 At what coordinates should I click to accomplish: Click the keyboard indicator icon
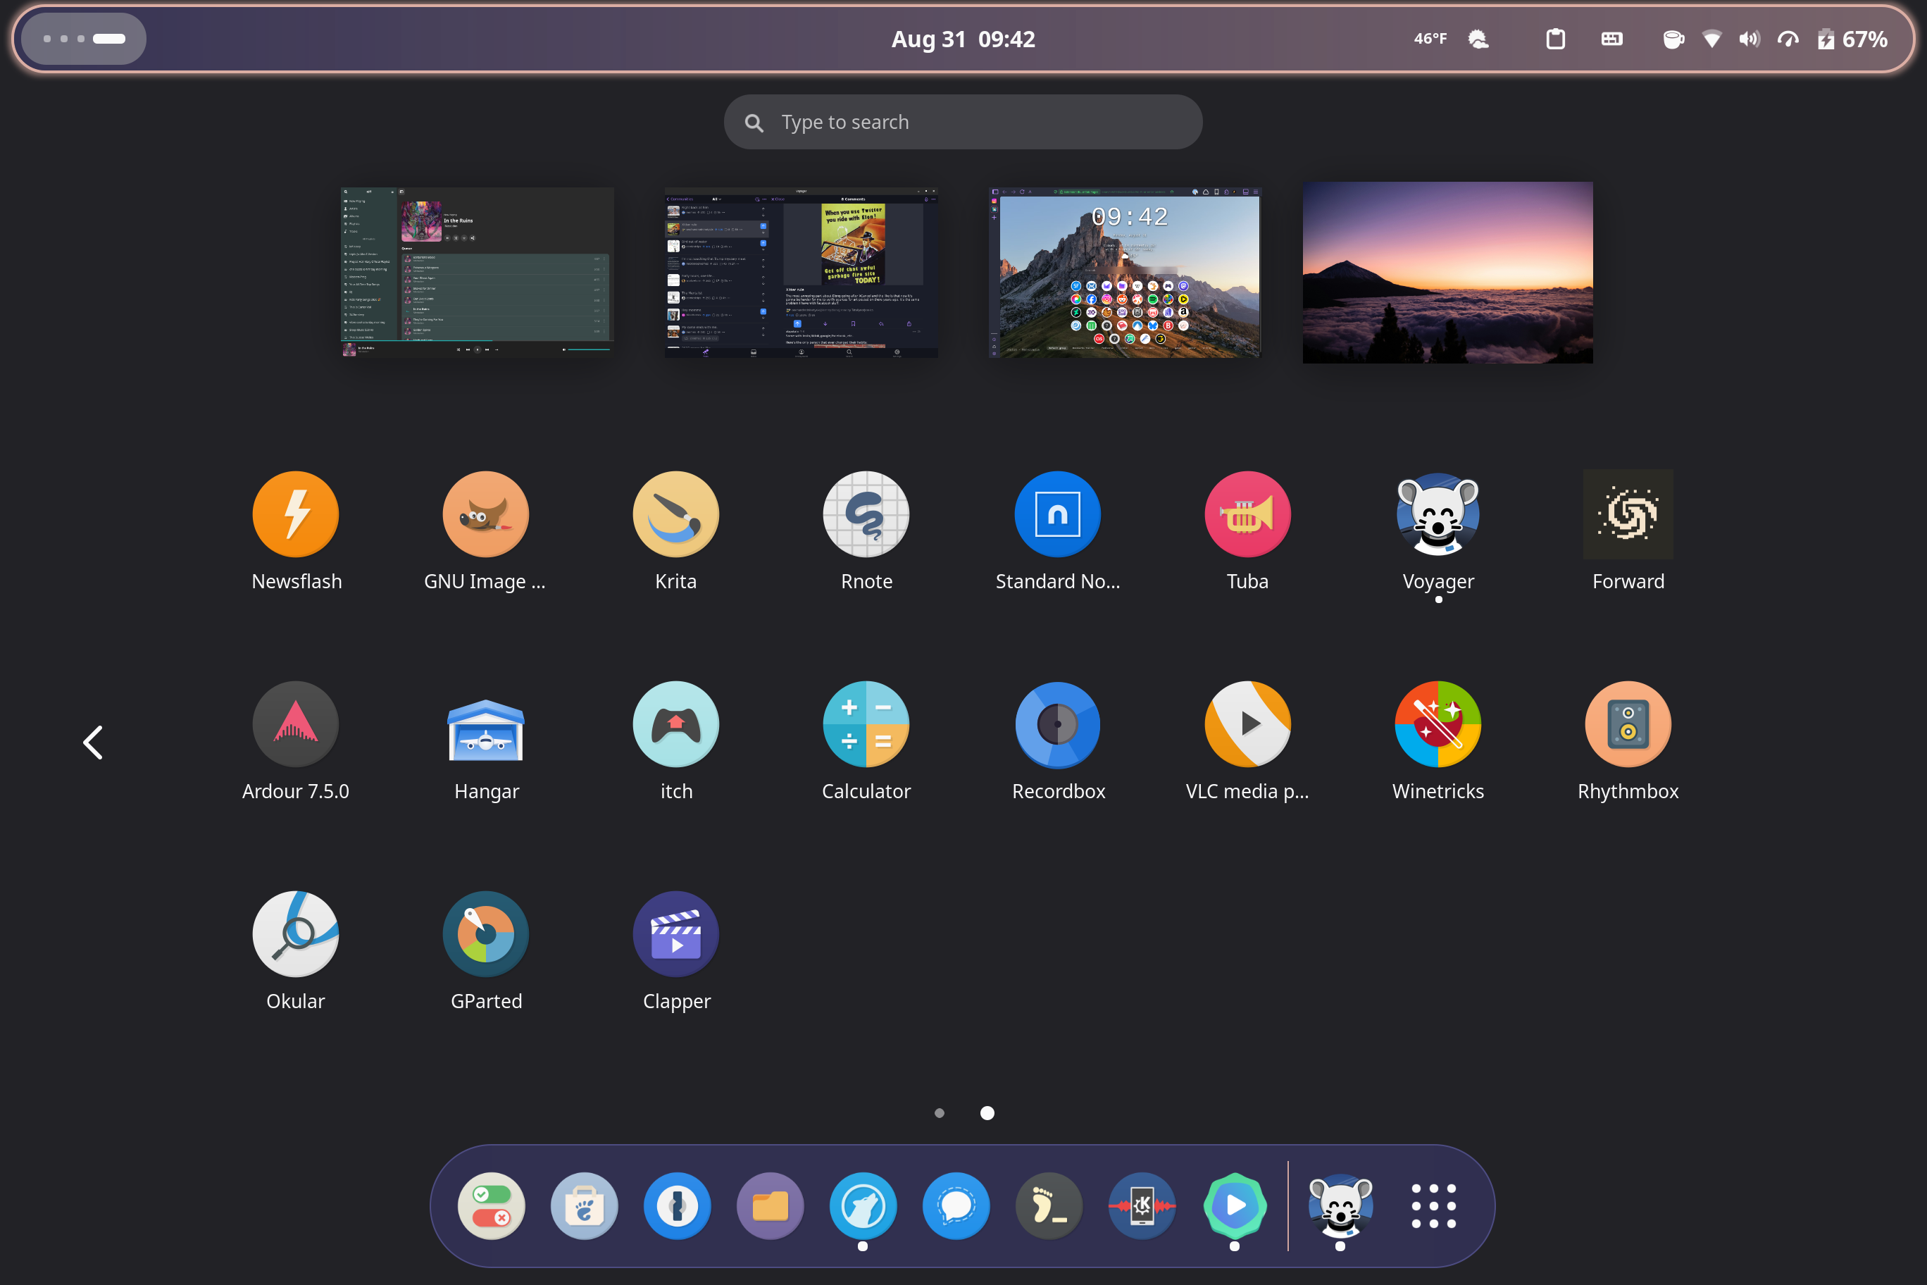[1611, 39]
